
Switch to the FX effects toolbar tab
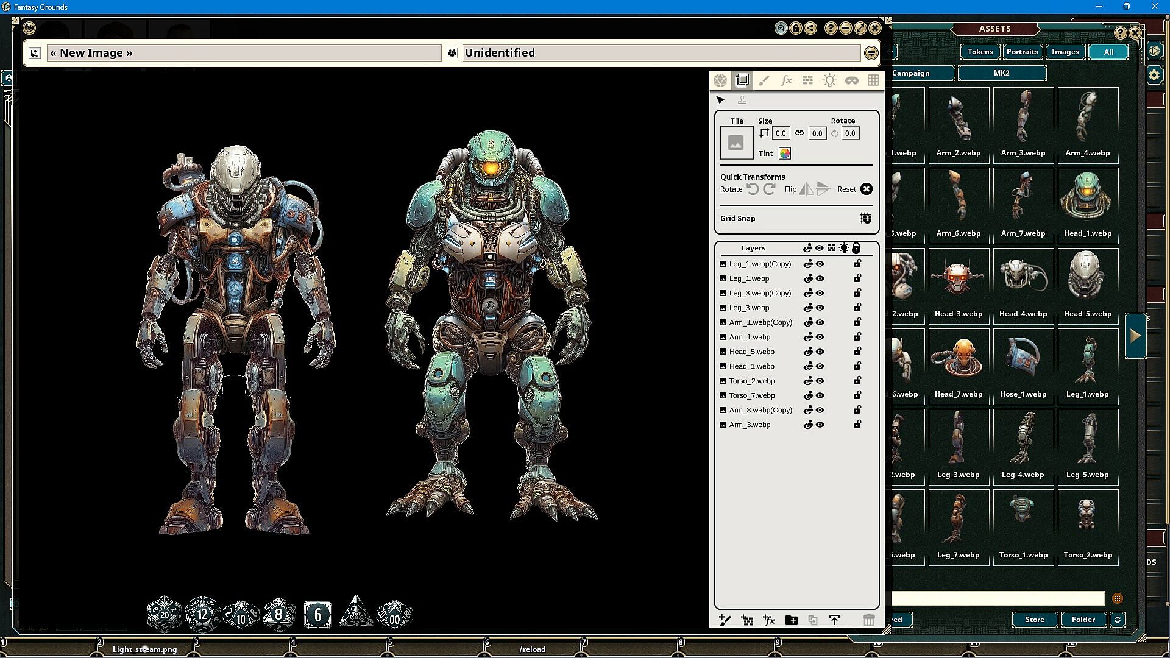(x=786, y=80)
